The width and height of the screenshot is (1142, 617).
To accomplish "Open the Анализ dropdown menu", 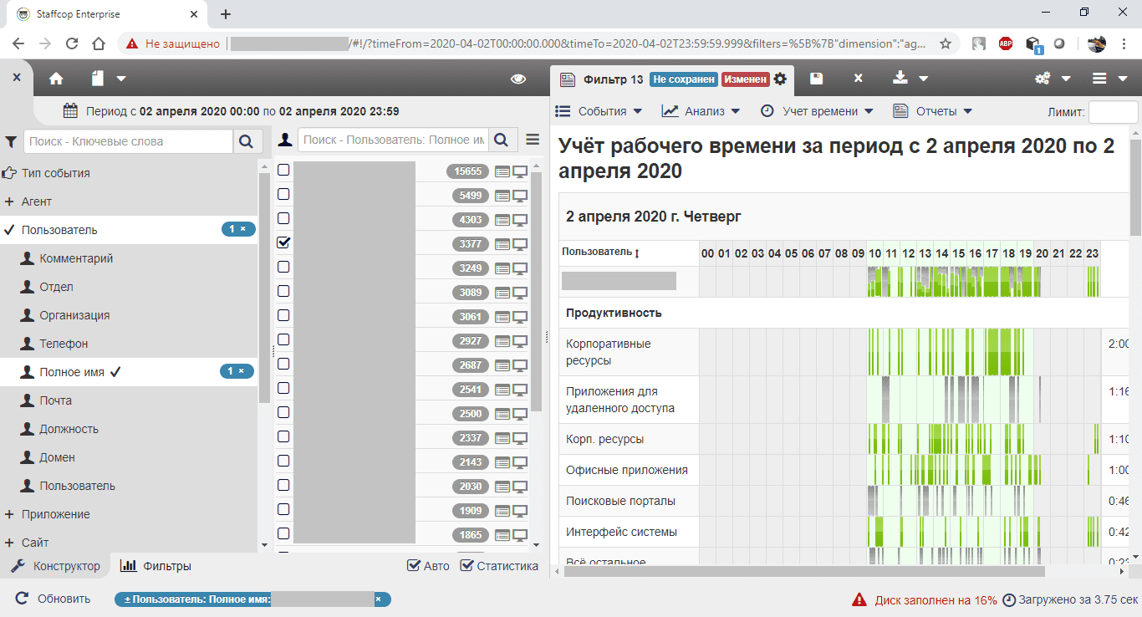I will pyautogui.click(x=701, y=111).
